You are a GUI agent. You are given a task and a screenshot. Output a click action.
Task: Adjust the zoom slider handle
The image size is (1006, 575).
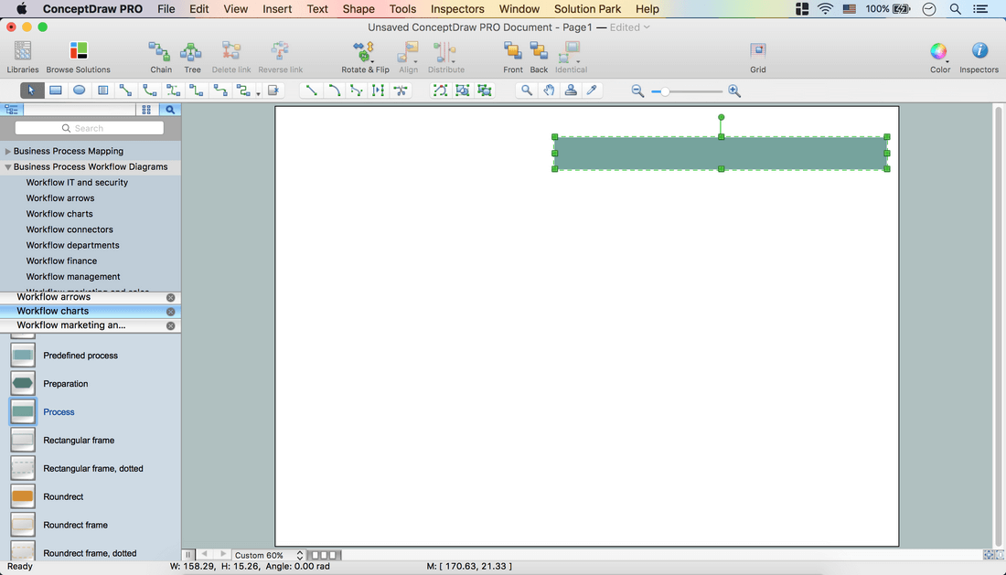point(665,91)
